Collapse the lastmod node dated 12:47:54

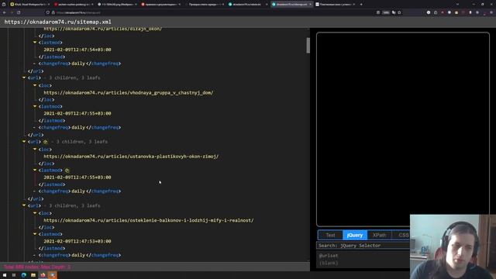click(35, 43)
